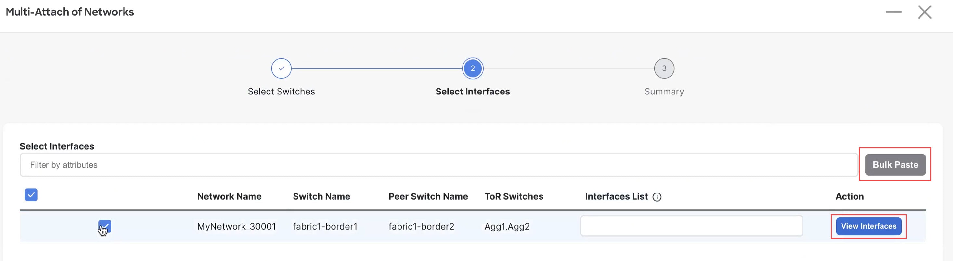Click the ToR Switches column header
The height and width of the screenshot is (261, 953).
[x=514, y=196]
